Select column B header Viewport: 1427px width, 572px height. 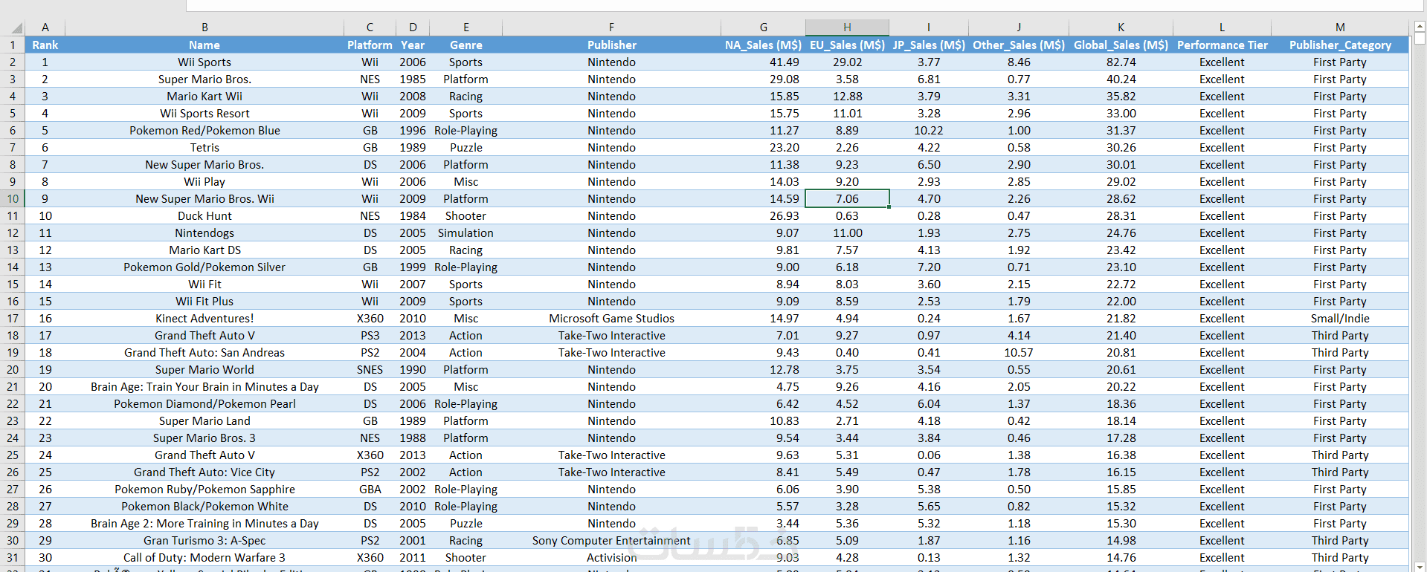pyautogui.click(x=204, y=27)
